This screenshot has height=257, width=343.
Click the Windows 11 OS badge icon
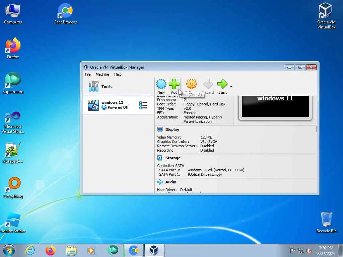pos(93,105)
